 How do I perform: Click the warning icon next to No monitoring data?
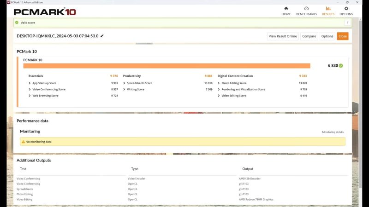23,142
